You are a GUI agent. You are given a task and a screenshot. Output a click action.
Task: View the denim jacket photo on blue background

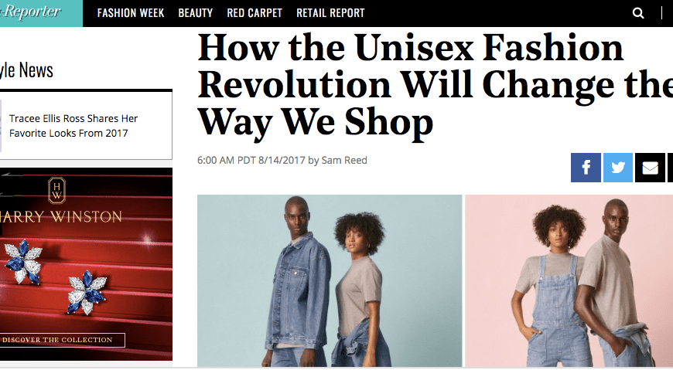tap(330, 281)
